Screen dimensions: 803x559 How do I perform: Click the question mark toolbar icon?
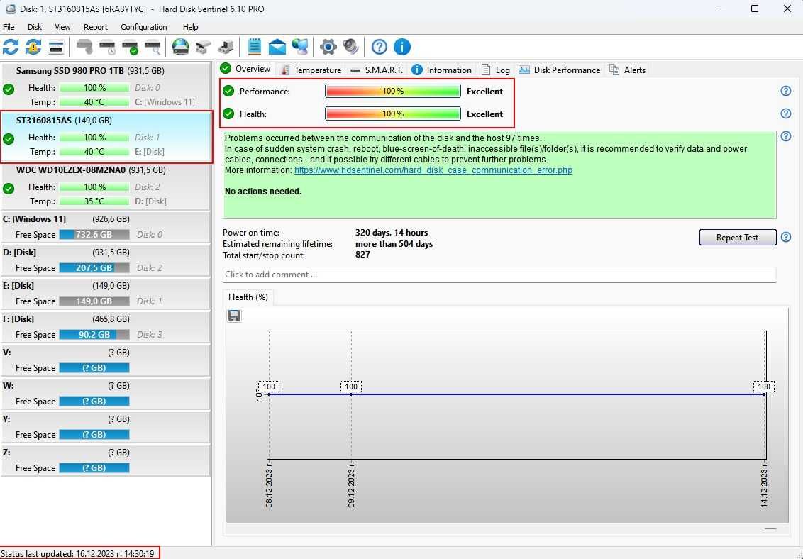click(379, 47)
